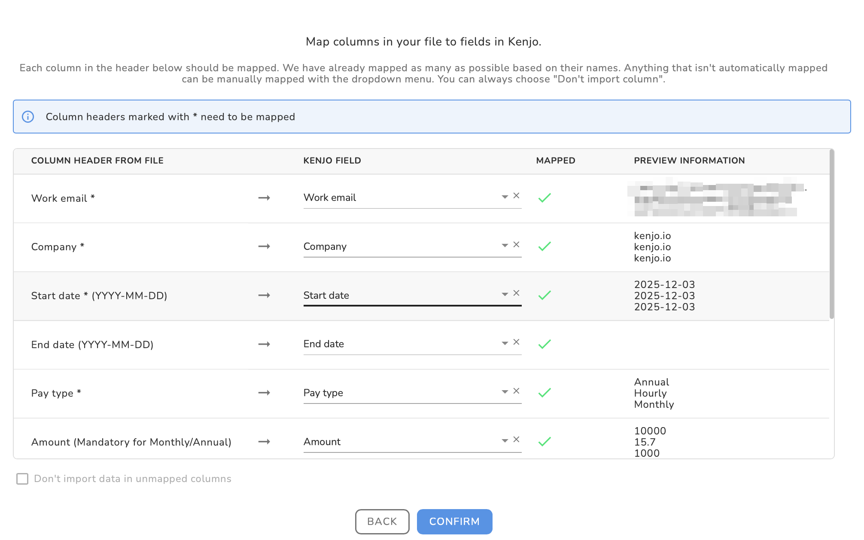Clear the Company field mapping
This screenshot has height=540, width=864.
516,245
